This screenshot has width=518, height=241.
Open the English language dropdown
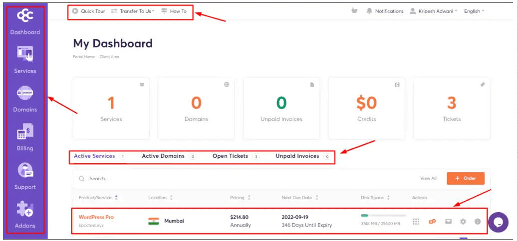click(474, 11)
